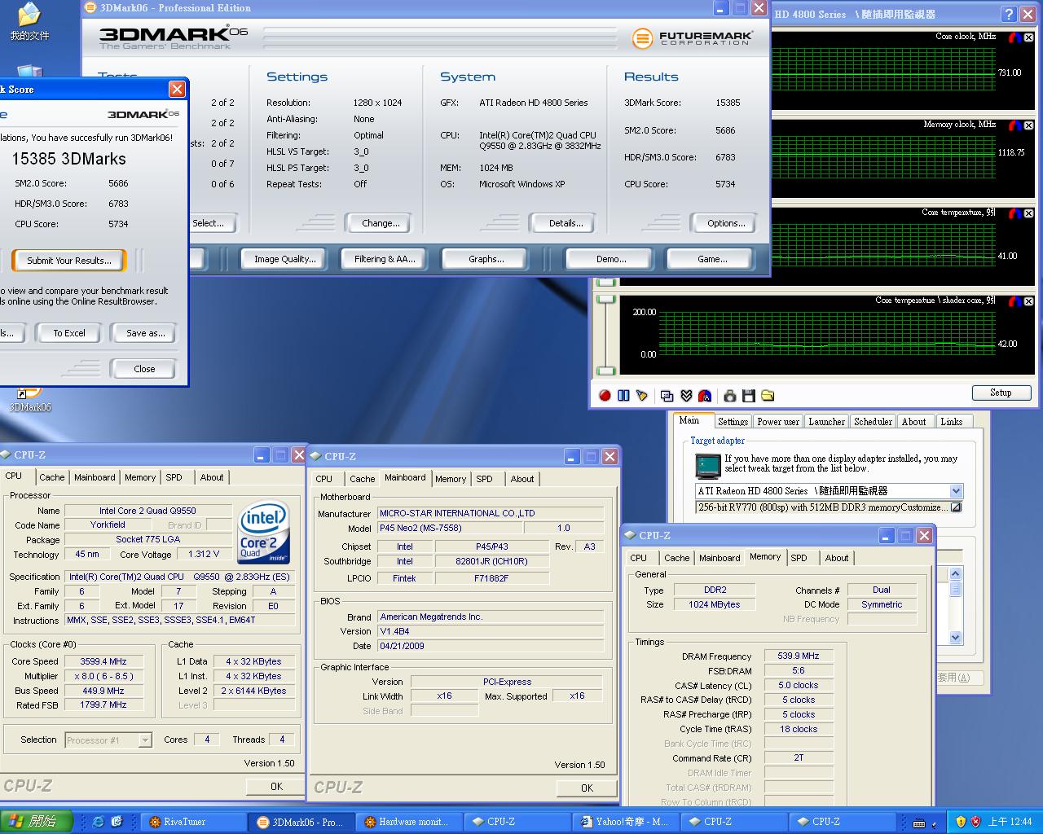Click magnet icon on Memory clock graph

click(1014, 125)
